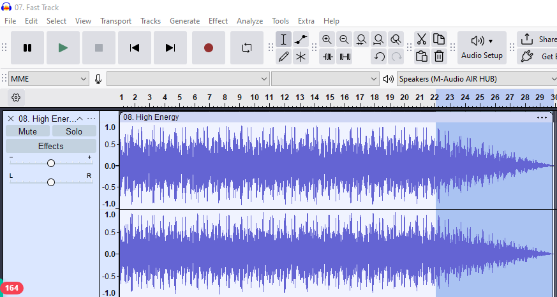Mute the High Energy track
557x297 pixels.
(27, 131)
